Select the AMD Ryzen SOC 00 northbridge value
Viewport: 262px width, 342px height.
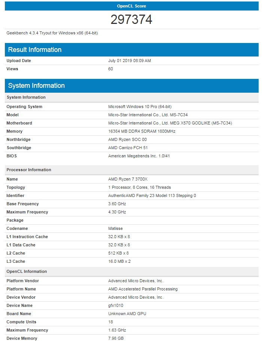pyautogui.click(x=128, y=139)
